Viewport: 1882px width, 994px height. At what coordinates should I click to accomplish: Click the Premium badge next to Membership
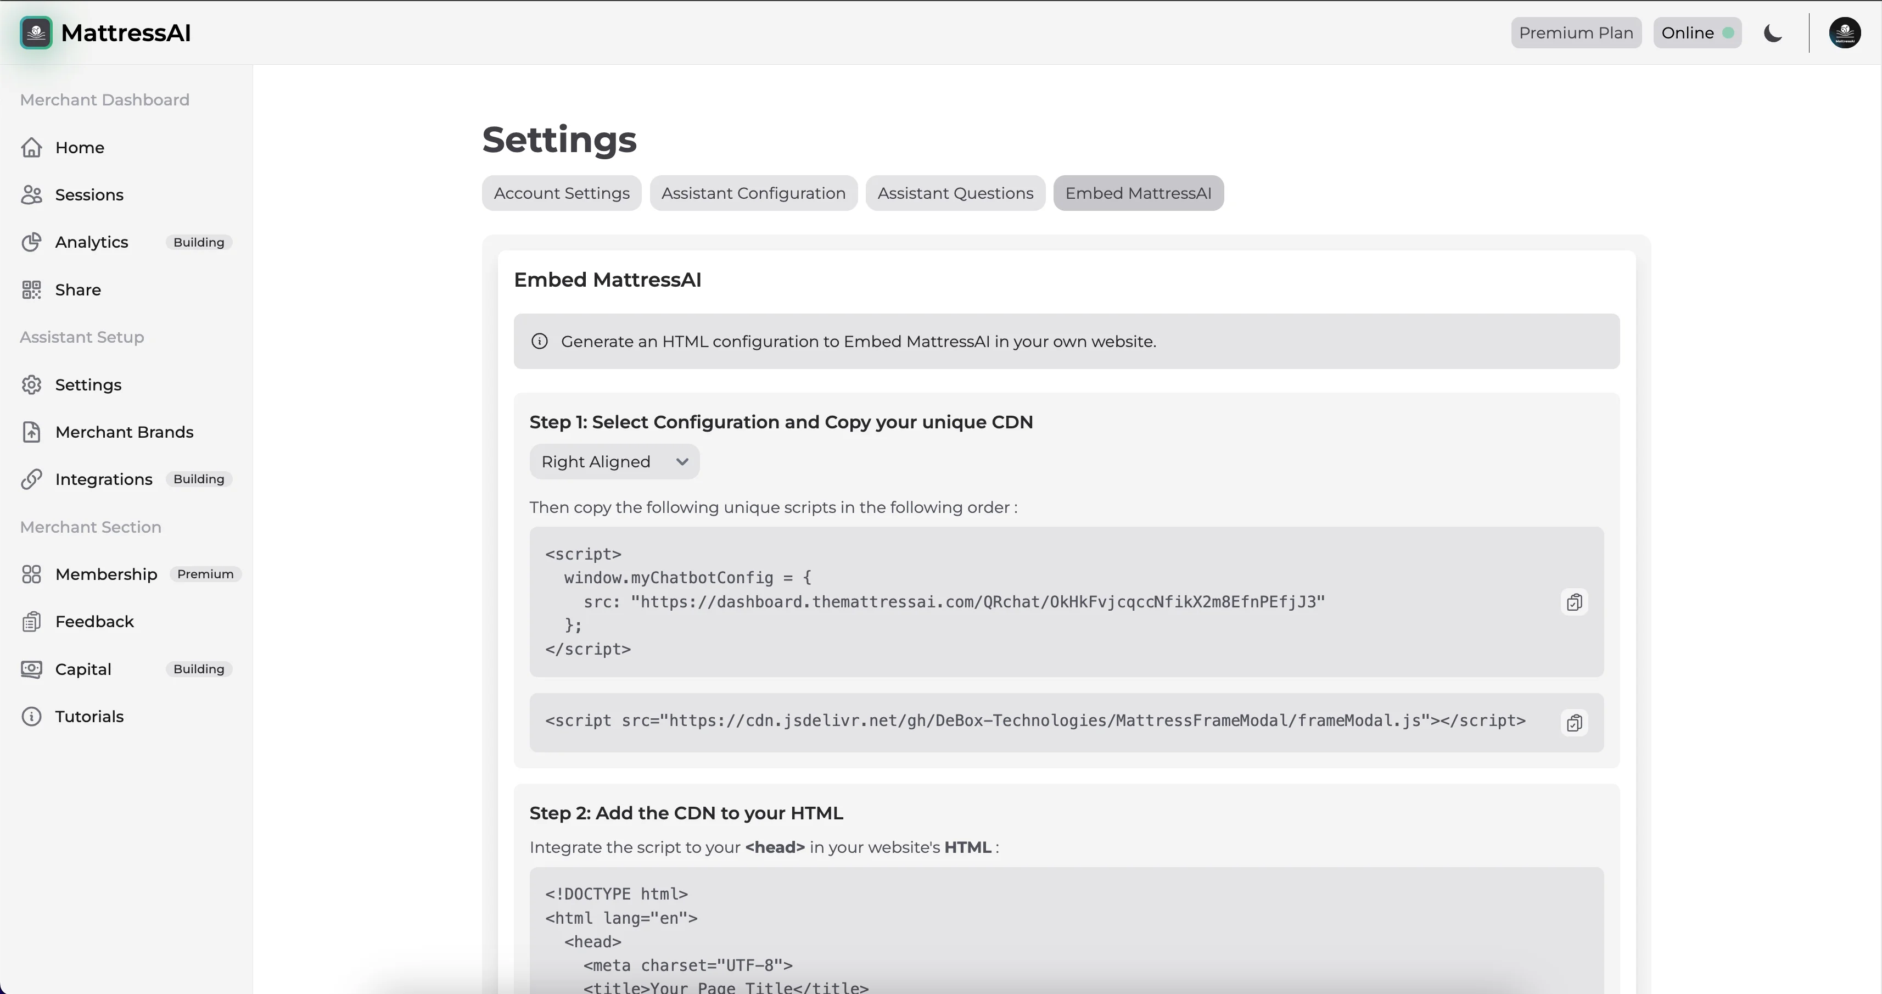205,574
